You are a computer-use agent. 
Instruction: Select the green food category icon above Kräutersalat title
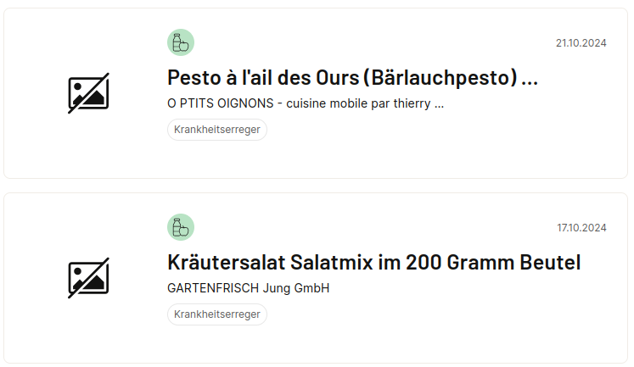181,227
